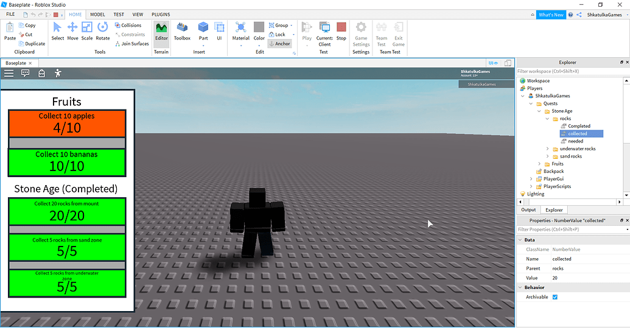The height and width of the screenshot is (336, 630).
Task: Collapse the Quests folder
Action: 531,103
